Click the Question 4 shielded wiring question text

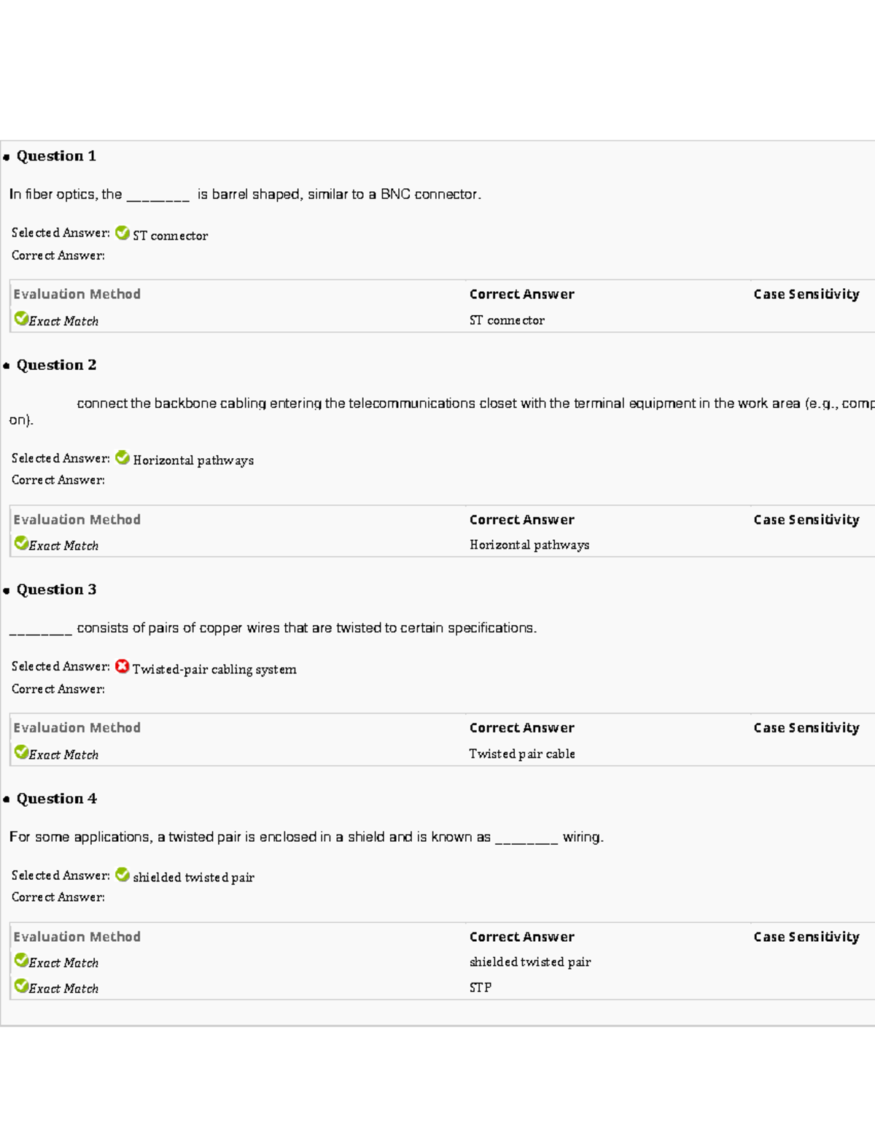pos(306,838)
